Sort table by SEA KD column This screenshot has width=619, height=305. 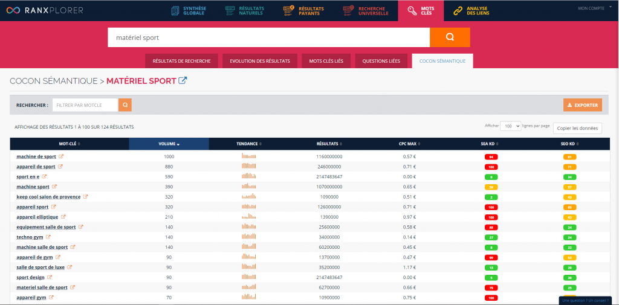[491, 144]
